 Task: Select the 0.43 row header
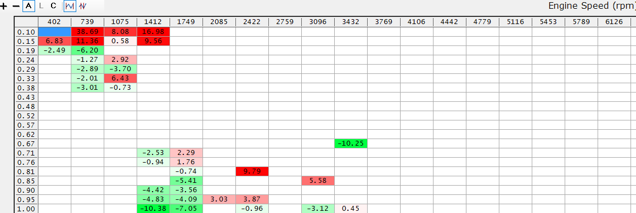(26, 97)
